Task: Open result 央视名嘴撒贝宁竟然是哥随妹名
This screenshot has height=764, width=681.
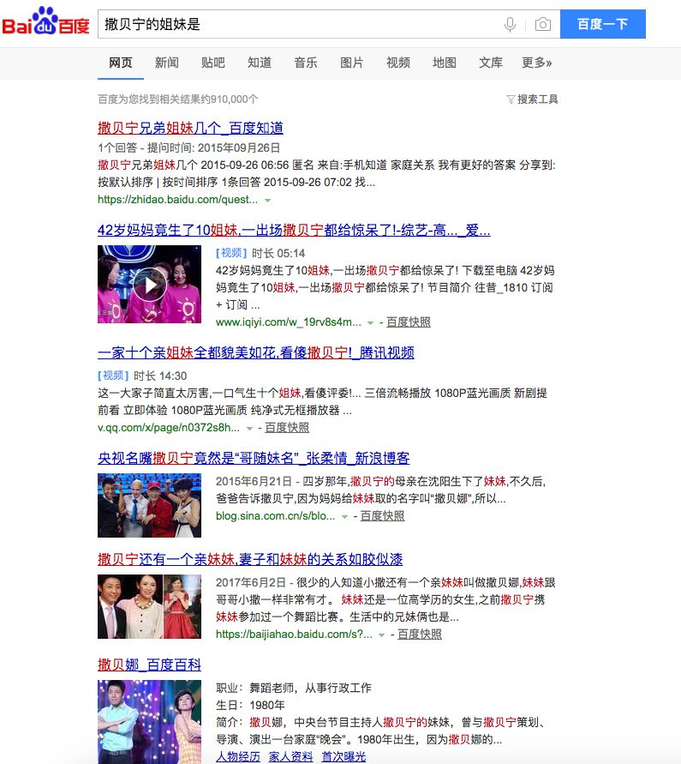Action: tap(254, 458)
